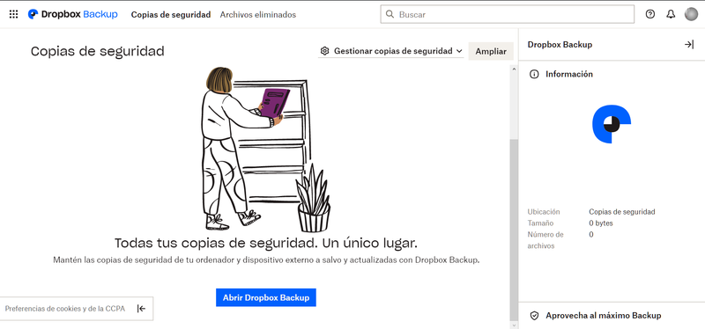Click the large Dropbox Backup logo in info panel
Image resolution: width=705 pixels, height=329 pixels.
click(612, 124)
